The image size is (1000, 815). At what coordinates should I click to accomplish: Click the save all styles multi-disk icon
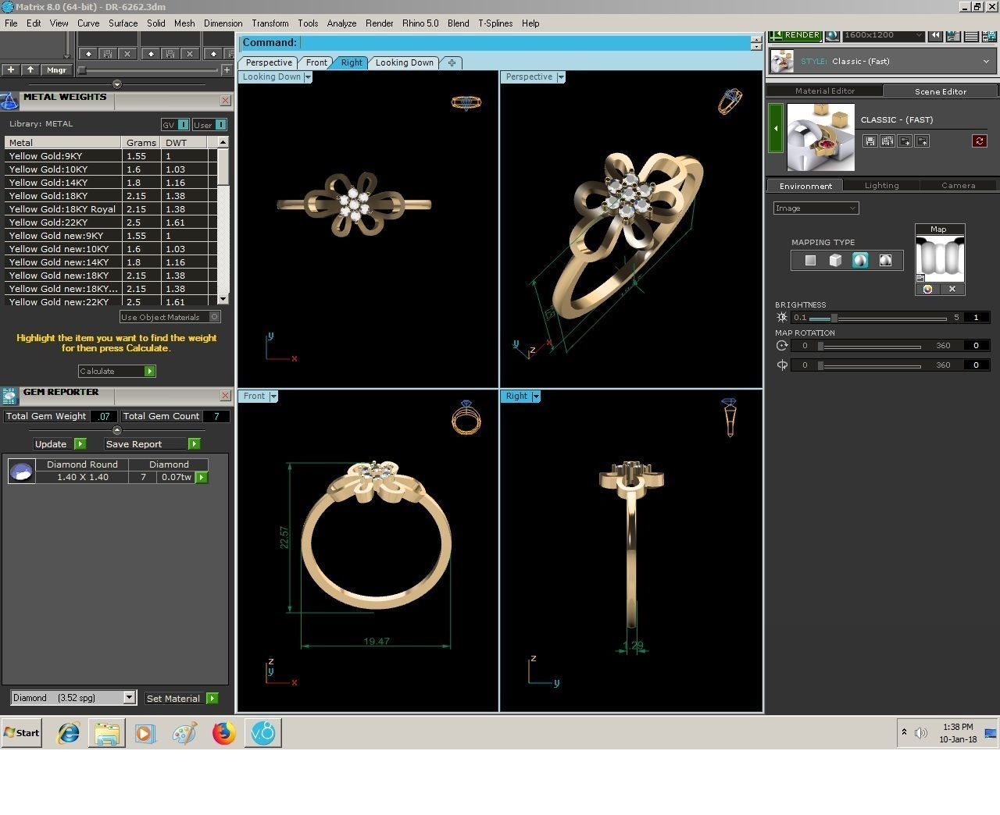[x=887, y=141]
